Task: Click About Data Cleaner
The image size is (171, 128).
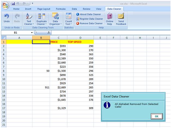Action: point(88,14)
